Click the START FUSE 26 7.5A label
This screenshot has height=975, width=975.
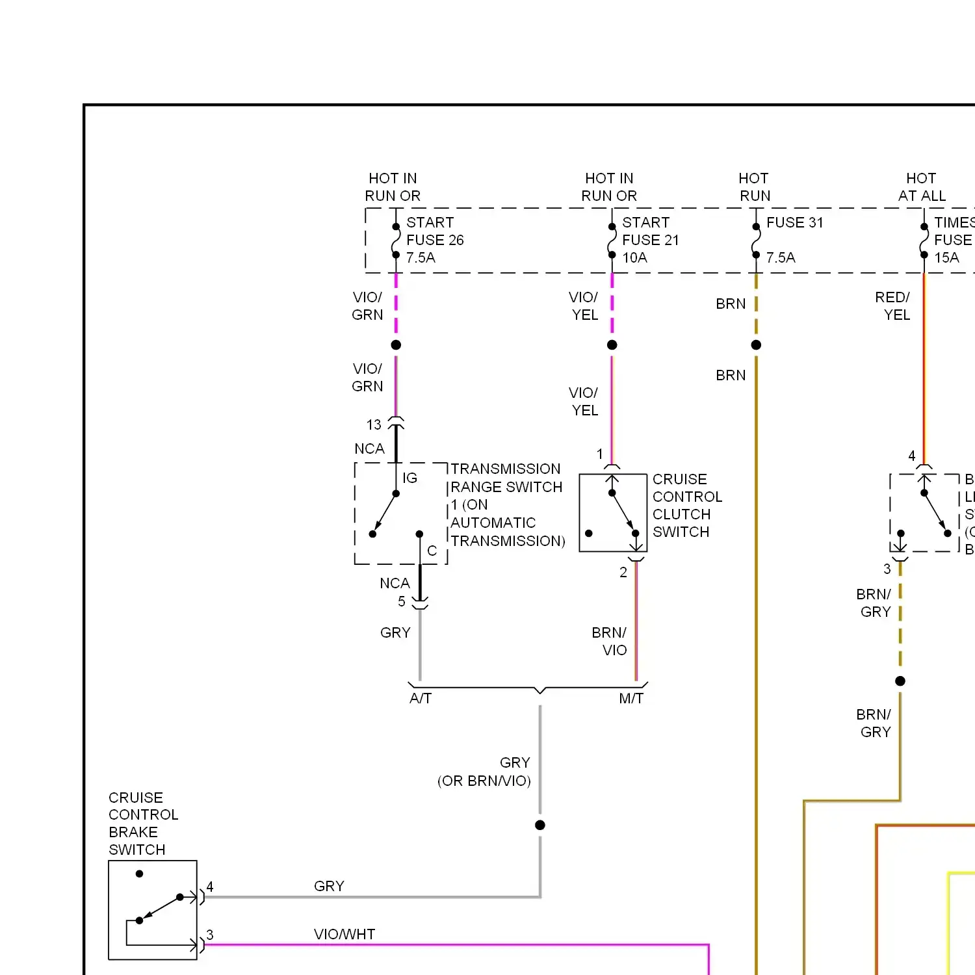(435, 240)
